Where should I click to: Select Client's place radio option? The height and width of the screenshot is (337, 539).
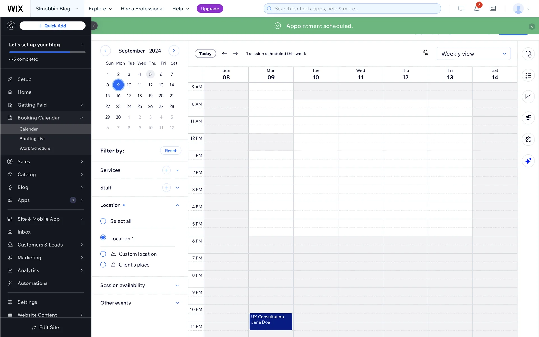(x=103, y=265)
